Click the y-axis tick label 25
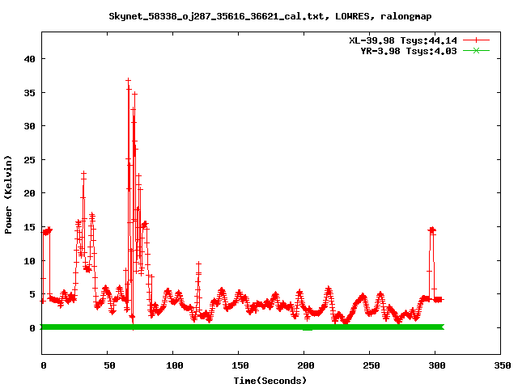This screenshot has width=518, height=388. 29,160
